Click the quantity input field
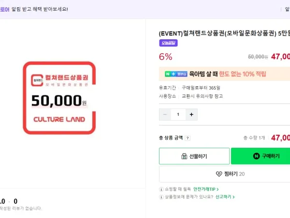The image size is (290, 218). click(x=178, y=115)
